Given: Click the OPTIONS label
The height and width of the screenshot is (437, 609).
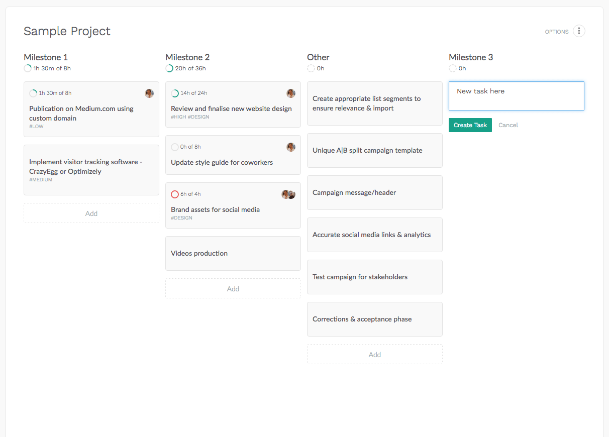Looking at the screenshot, I should click(x=557, y=32).
